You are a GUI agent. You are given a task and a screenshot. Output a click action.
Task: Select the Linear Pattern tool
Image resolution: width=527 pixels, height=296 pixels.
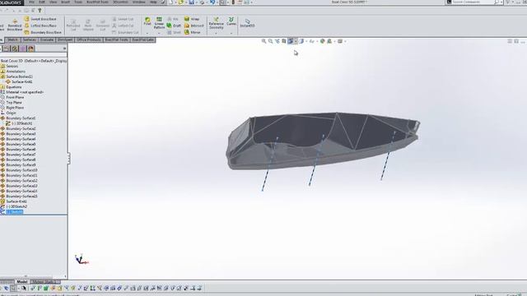(159, 23)
